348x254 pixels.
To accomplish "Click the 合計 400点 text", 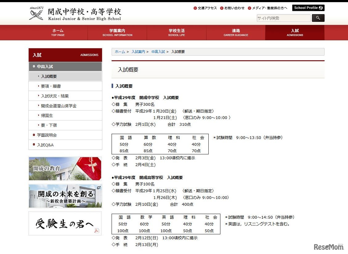I will [182, 204].
